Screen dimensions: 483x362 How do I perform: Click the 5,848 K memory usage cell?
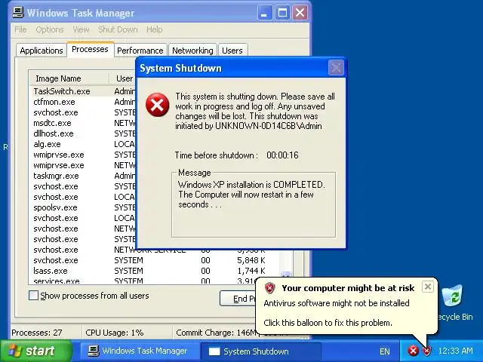click(x=251, y=260)
